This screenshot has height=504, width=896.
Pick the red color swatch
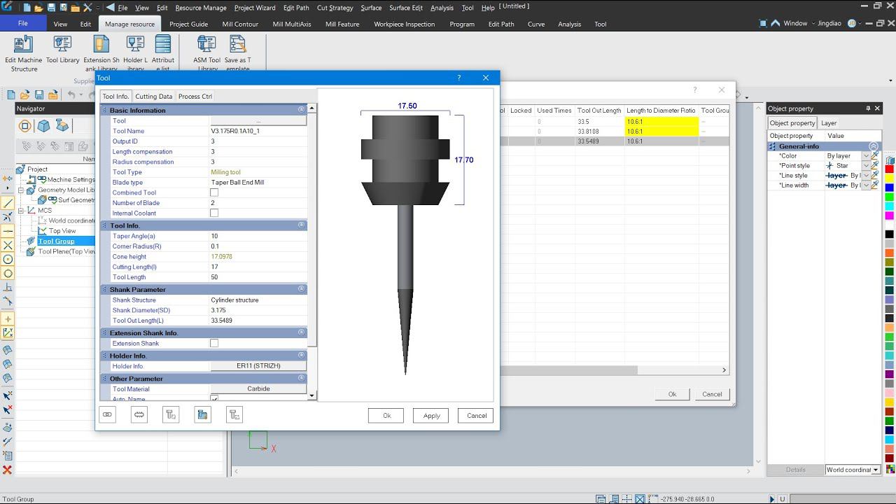point(890,169)
